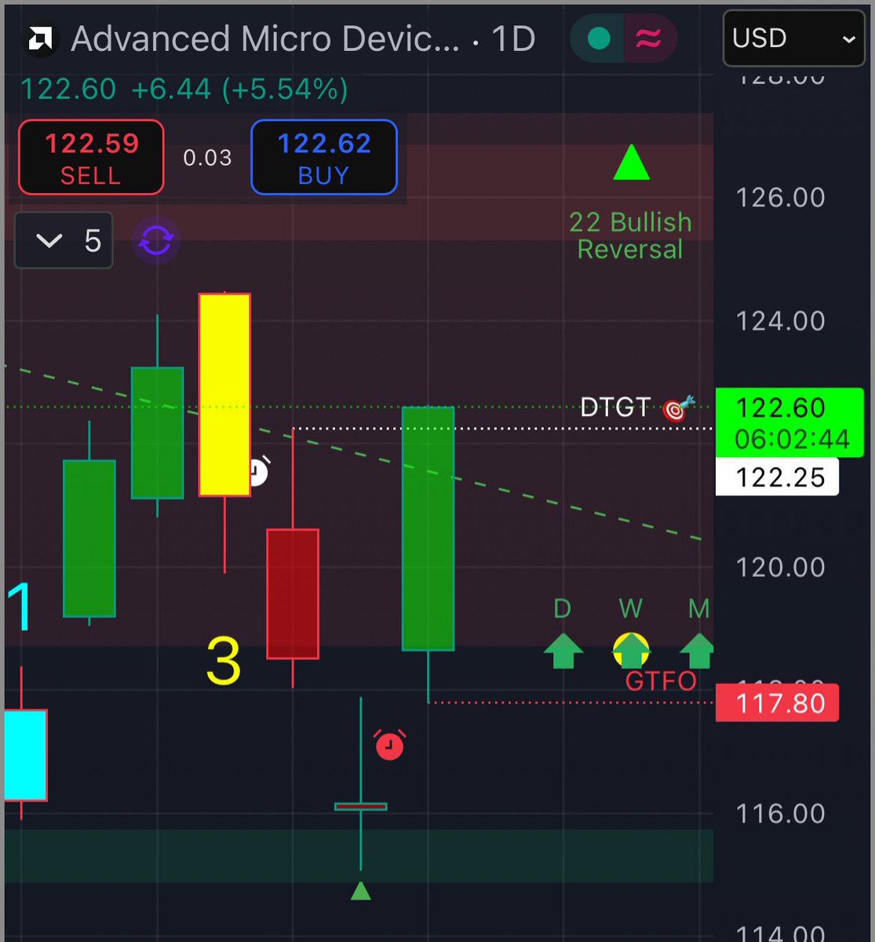Image resolution: width=875 pixels, height=942 pixels.
Task: Click the cyan number 1 wave label
Action: (19, 607)
